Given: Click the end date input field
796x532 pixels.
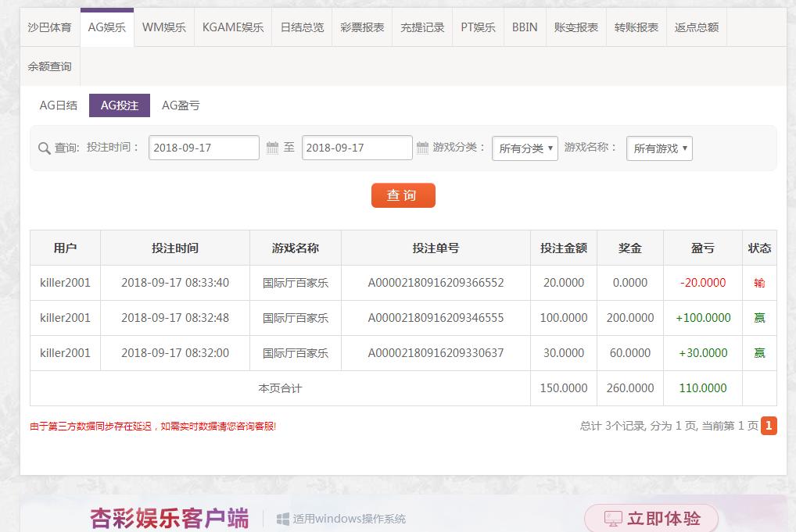Looking at the screenshot, I should coord(357,148).
